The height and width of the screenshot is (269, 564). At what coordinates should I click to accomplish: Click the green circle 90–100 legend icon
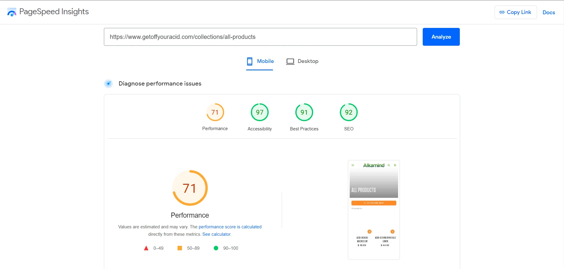216,248
